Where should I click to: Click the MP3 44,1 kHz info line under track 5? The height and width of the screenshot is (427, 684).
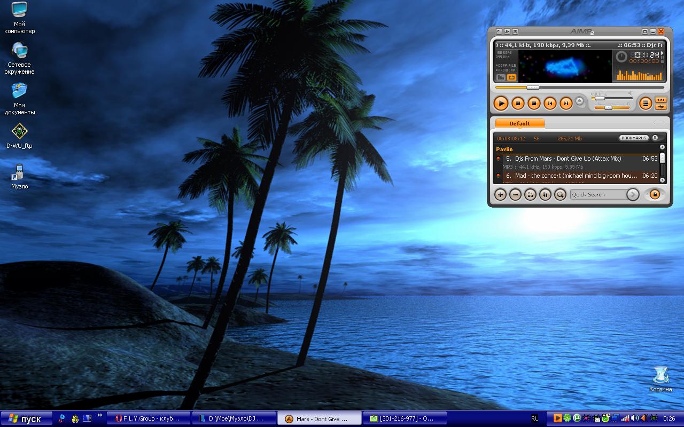[542, 167]
